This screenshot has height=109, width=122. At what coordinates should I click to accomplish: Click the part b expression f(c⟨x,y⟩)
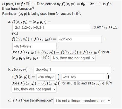(20, 69)
